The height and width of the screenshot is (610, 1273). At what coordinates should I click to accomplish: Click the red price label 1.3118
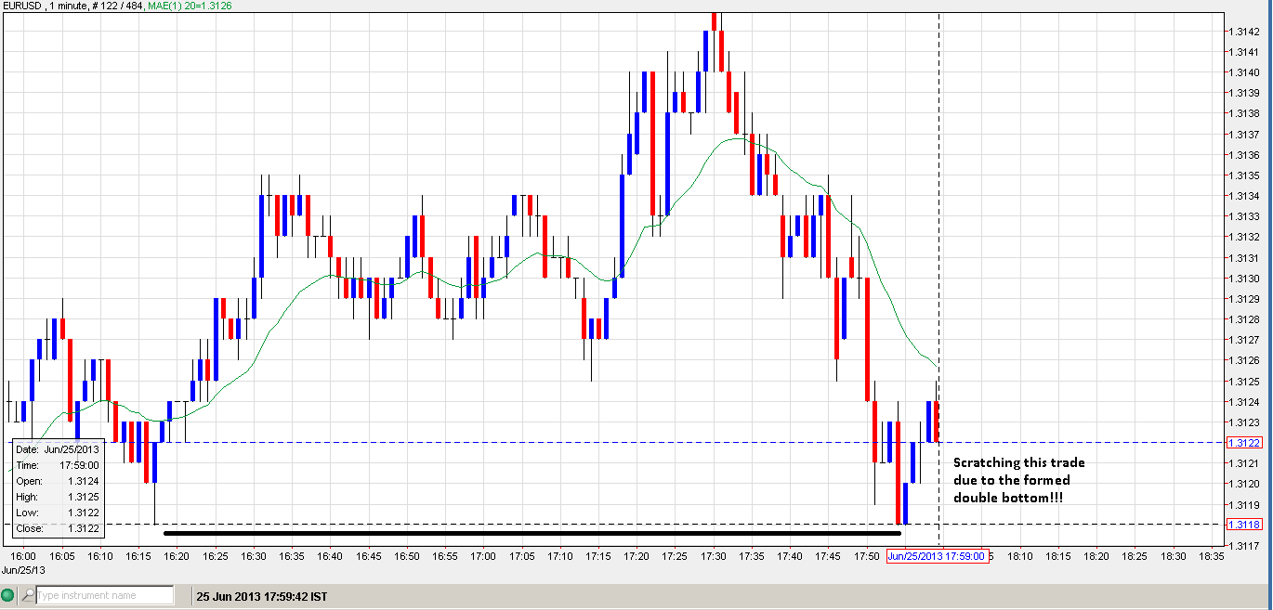pos(1243,525)
